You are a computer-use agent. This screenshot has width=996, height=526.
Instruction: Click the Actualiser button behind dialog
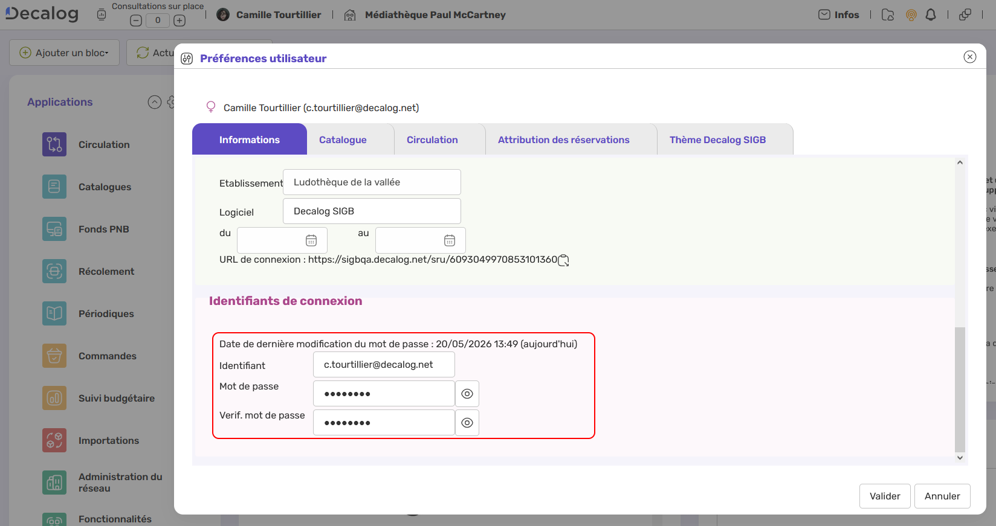[x=151, y=53]
